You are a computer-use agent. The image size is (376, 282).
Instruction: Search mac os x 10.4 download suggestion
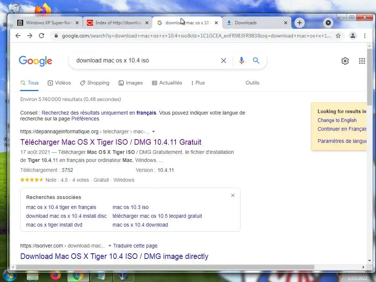(x=140, y=225)
